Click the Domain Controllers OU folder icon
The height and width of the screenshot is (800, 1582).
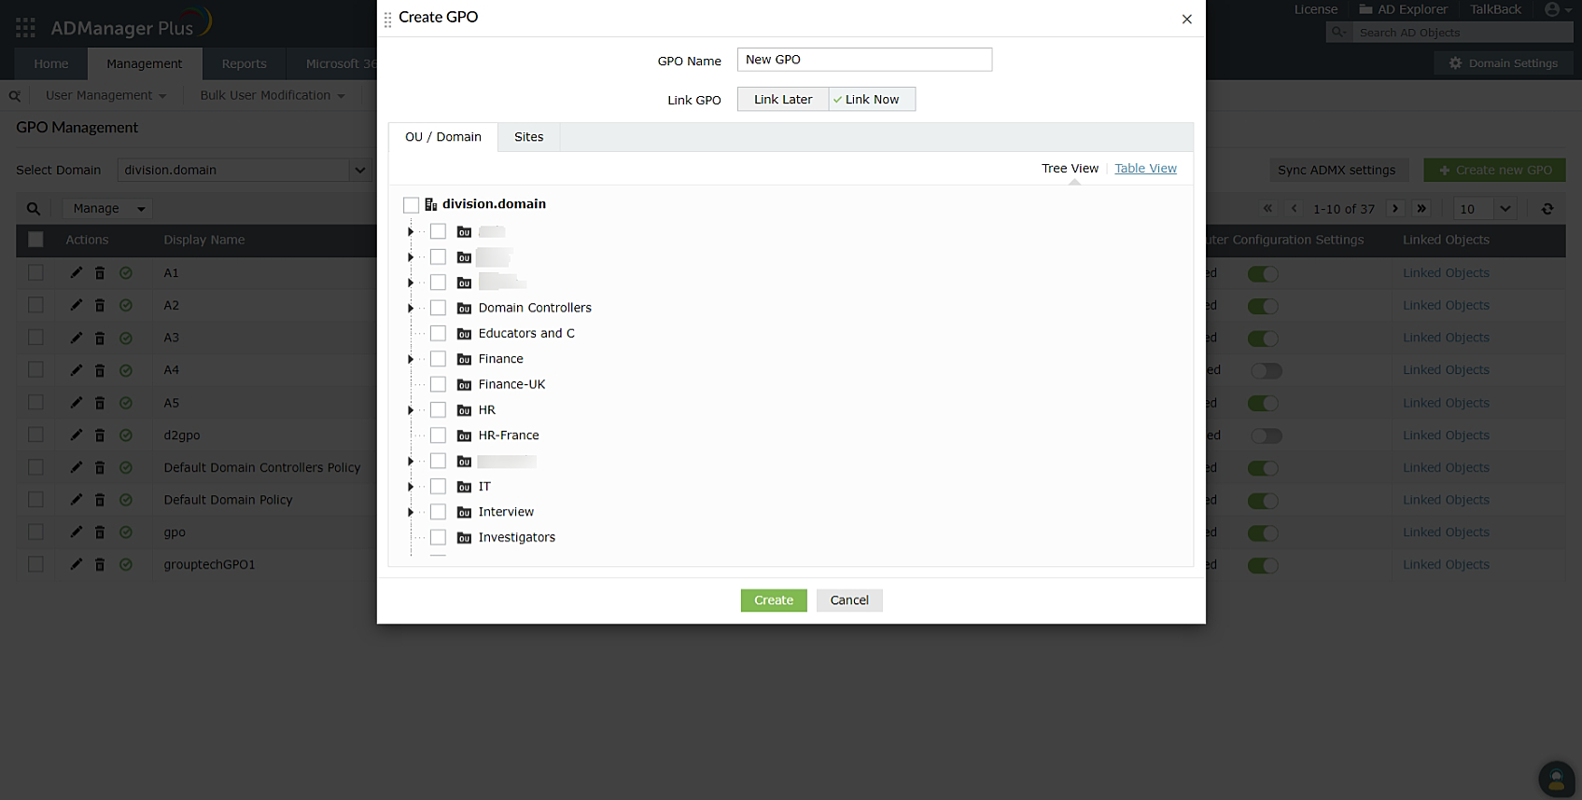[464, 309]
